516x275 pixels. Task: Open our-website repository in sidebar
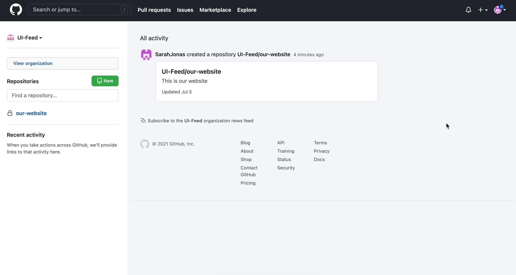point(31,113)
